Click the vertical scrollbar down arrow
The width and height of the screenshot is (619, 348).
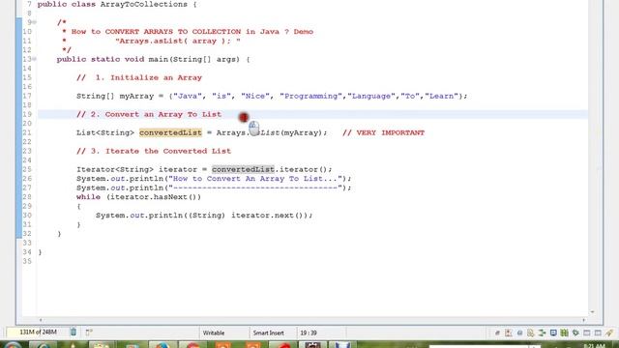[x=592, y=311]
